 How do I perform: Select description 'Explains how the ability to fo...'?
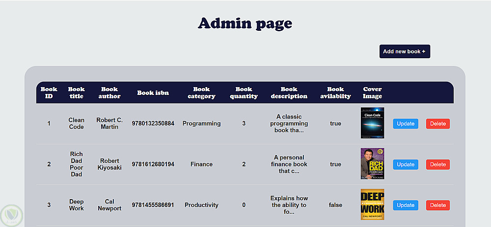click(x=289, y=205)
